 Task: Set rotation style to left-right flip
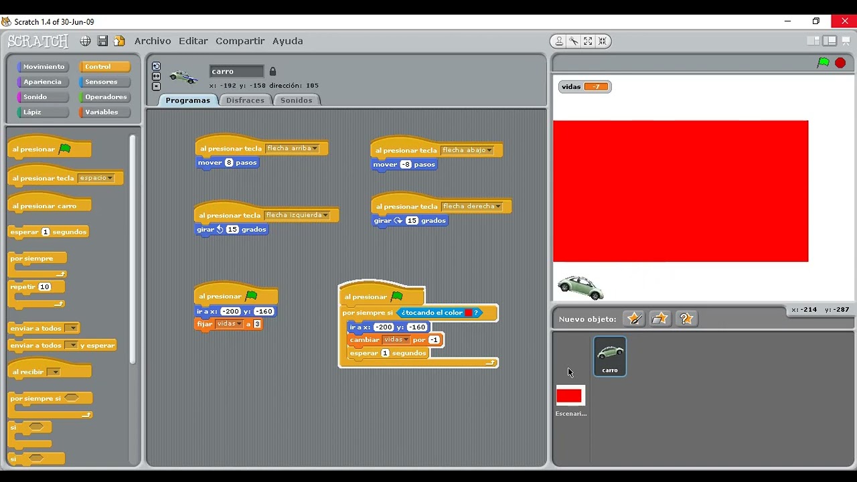156,76
